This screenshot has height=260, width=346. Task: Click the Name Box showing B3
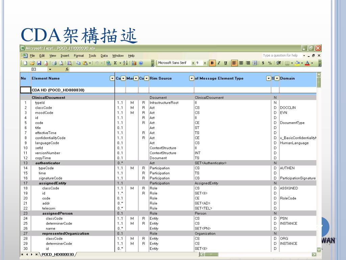click(x=34, y=69)
